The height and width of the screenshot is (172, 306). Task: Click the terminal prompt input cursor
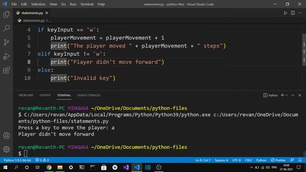click(x=25, y=153)
